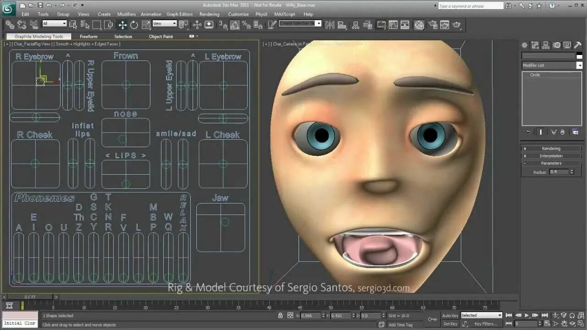587x330 pixels.
Task: Click the Bind to Space Warp icon
Action: 33,25
